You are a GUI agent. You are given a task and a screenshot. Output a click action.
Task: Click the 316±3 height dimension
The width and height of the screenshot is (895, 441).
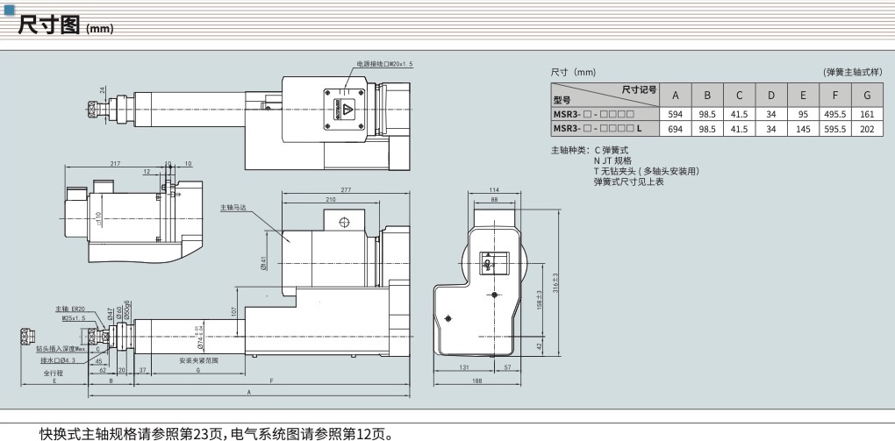point(555,283)
